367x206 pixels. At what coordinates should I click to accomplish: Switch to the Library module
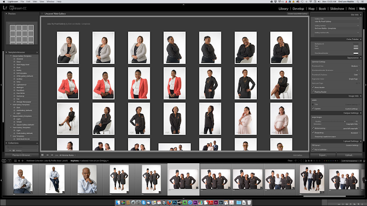pyautogui.click(x=283, y=9)
